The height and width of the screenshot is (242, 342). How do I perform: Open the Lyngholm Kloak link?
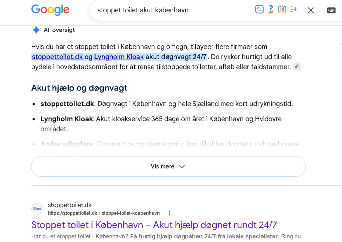119,57
